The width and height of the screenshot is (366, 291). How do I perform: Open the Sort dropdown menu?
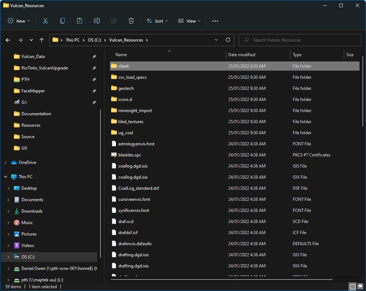157,21
